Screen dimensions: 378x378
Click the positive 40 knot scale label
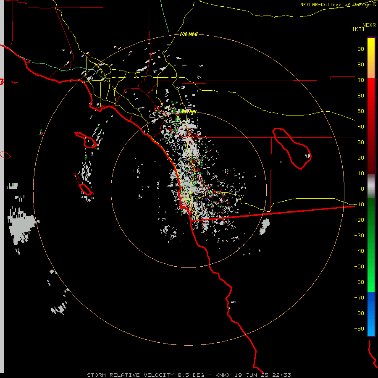click(x=361, y=126)
